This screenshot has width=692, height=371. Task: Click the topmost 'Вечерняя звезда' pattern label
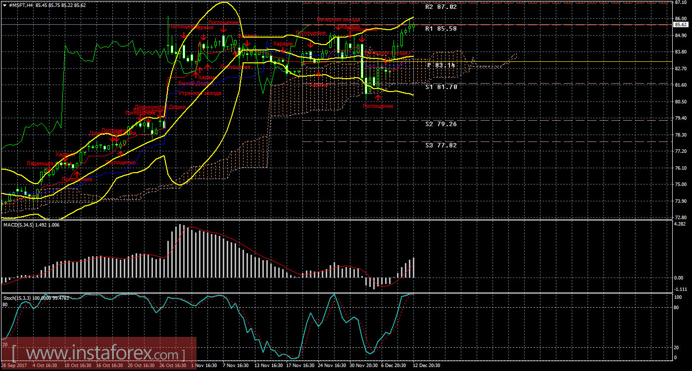click(339, 20)
